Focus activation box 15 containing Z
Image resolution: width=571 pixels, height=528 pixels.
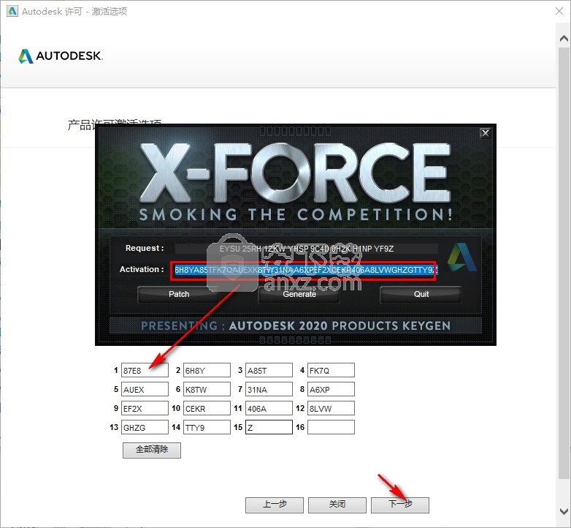269,427
